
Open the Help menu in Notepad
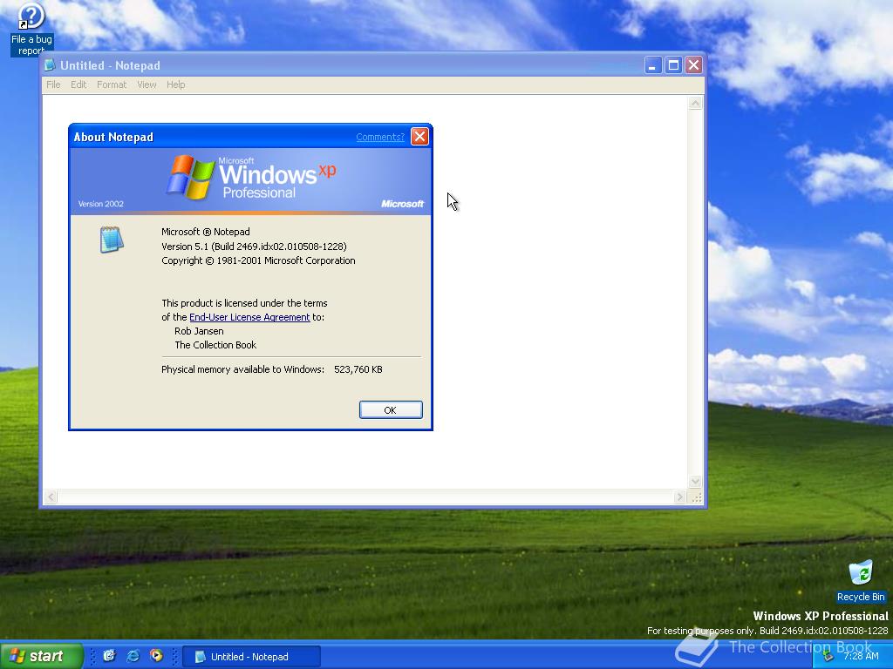(176, 84)
